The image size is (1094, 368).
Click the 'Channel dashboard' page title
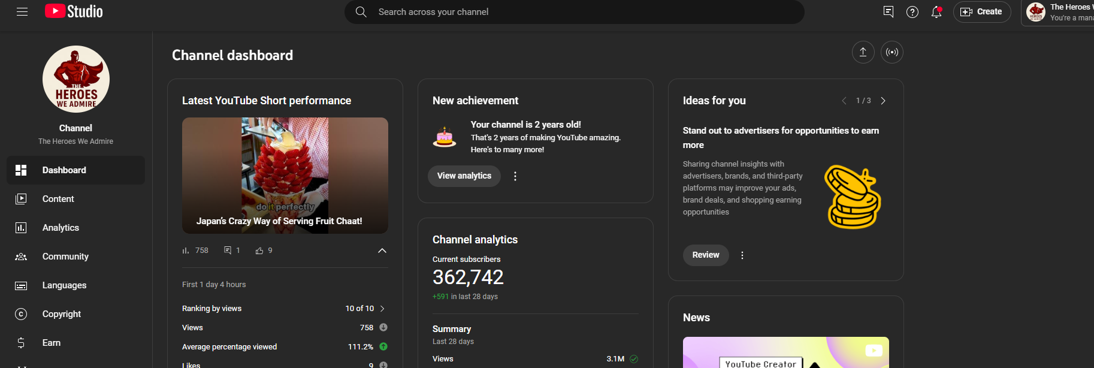coord(232,55)
